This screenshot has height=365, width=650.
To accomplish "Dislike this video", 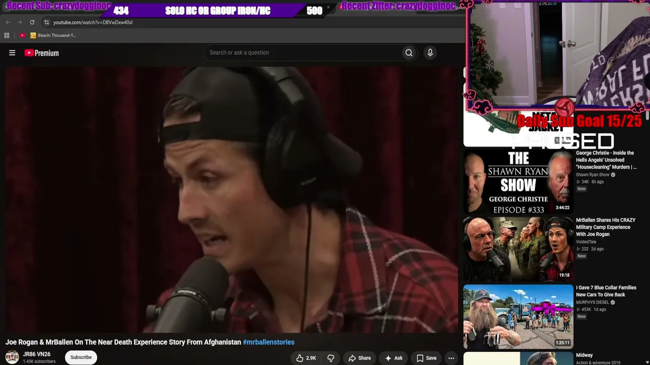I will click(x=331, y=358).
